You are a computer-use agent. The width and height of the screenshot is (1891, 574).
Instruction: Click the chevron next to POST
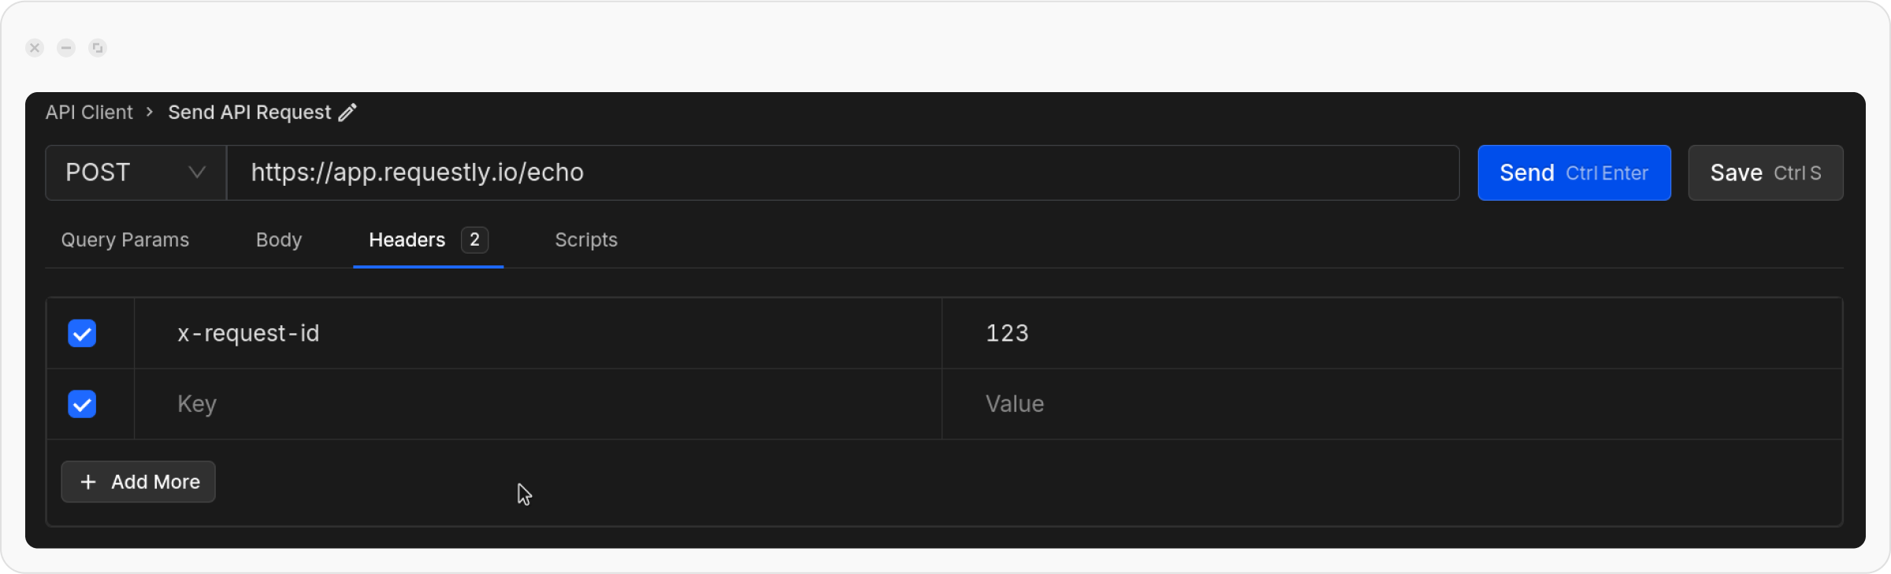pyautogui.click(x=196, y=172)
